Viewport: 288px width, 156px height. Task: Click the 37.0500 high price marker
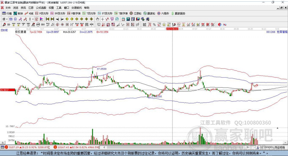(x=102, y=69)
